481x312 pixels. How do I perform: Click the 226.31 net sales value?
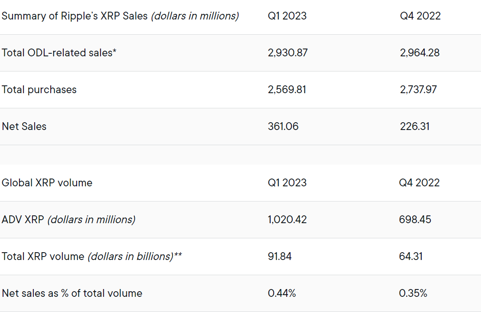415,127
